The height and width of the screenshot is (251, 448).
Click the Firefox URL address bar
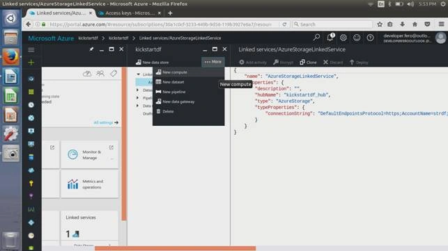coord(160,24)
